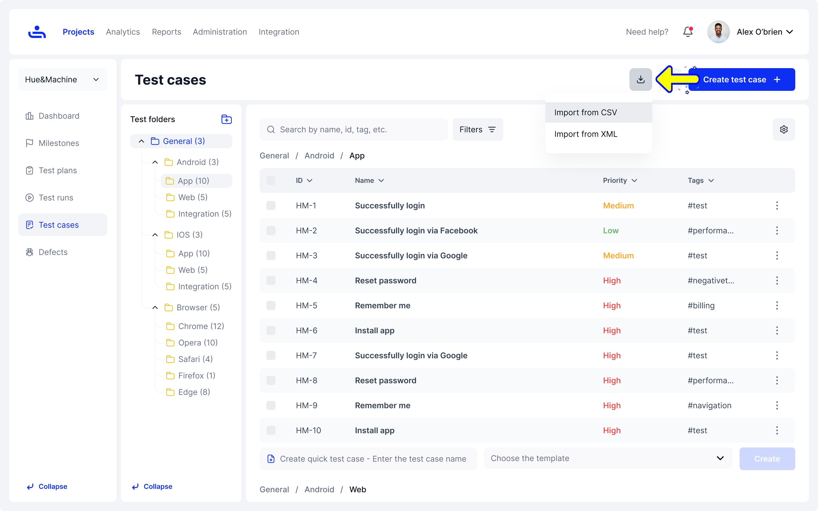Click the Filters icon button
The height and width of the screenshot is (511, 818).
(x=478, y=129)
